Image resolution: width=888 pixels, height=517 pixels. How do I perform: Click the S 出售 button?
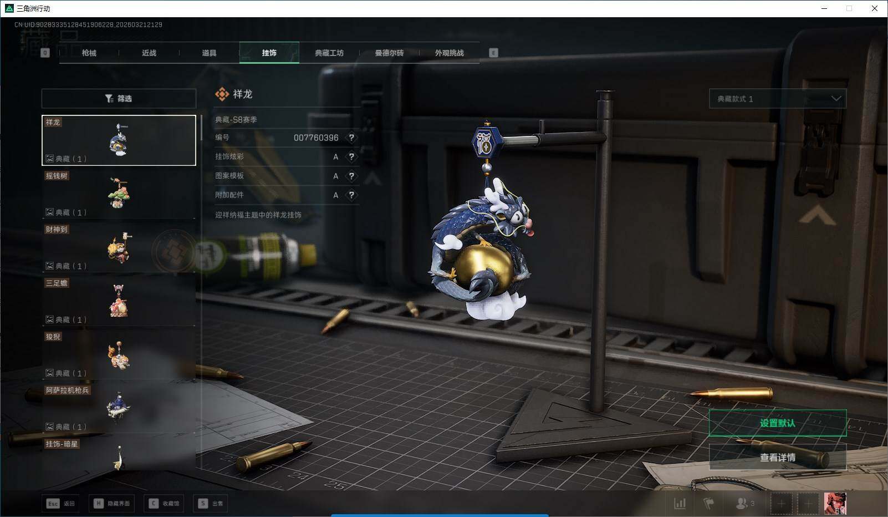(x=211, y=504)
